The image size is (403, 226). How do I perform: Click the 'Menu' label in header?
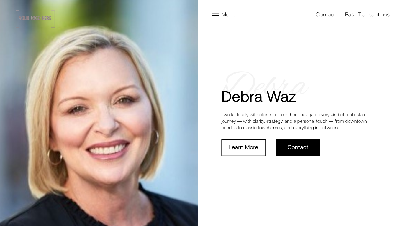tap(228, 14)
